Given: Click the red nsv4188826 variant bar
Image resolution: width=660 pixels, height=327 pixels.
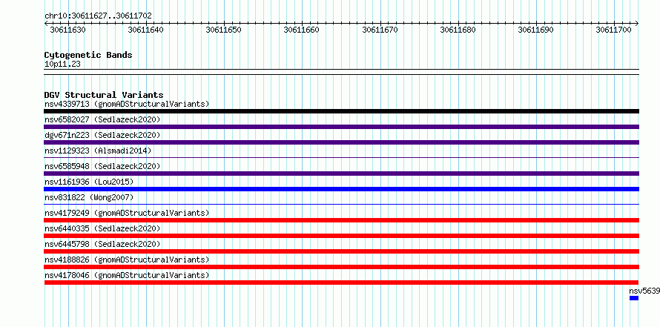Looking at the screenshot, I should [341, 267].
